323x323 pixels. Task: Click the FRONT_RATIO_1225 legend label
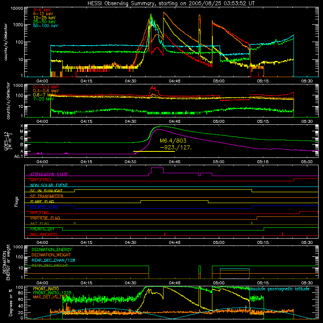point(52,293)
